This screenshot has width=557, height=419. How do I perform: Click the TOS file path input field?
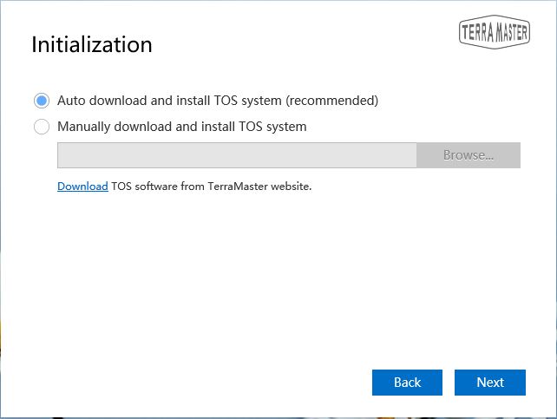237,155
